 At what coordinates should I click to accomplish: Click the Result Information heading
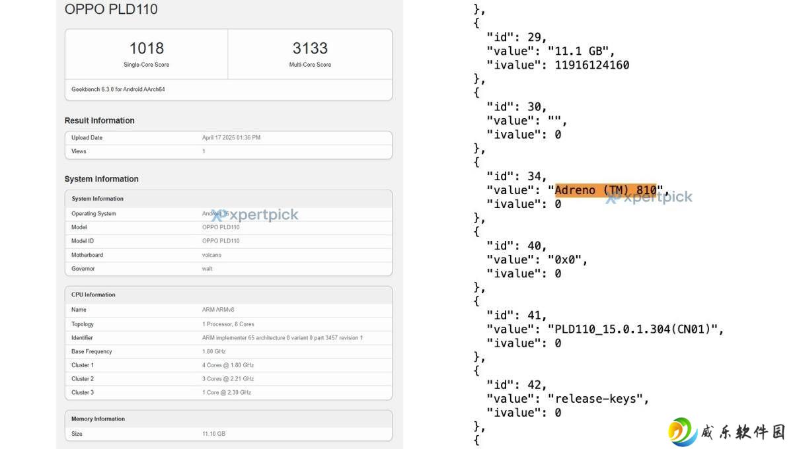pyautogui.click(x=99, y=120)
